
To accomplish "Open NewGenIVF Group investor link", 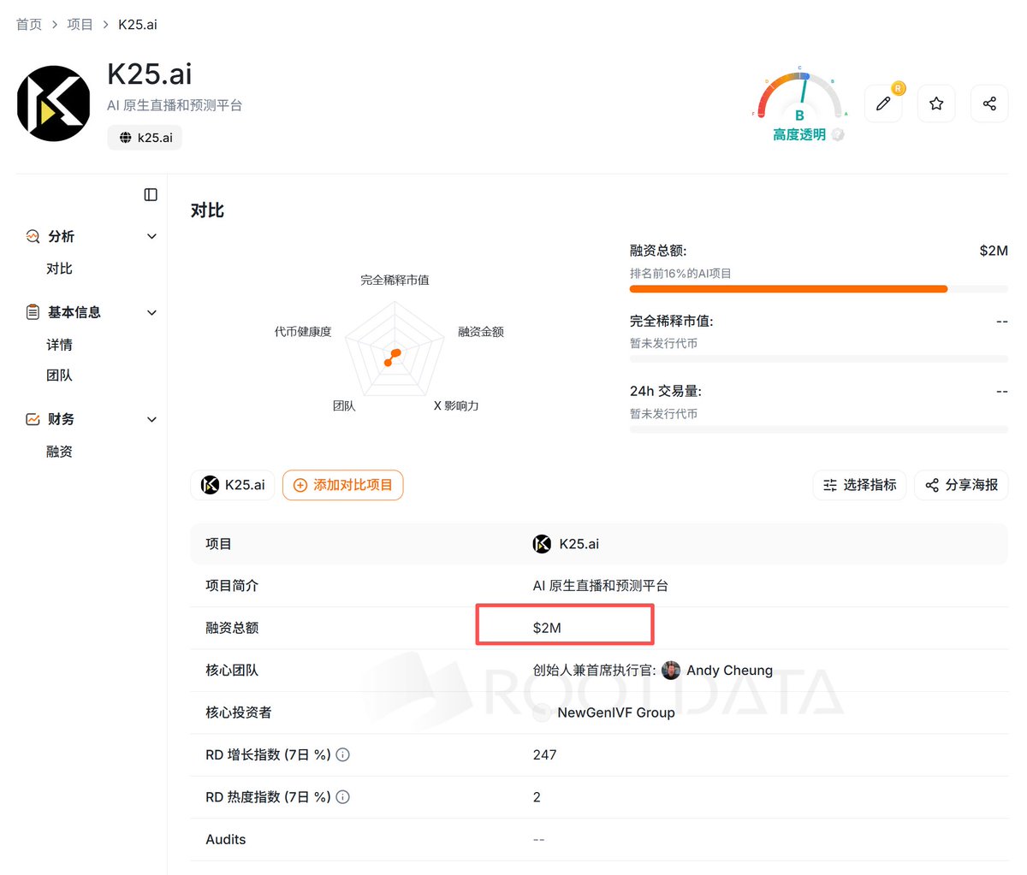I will [616, 712].
